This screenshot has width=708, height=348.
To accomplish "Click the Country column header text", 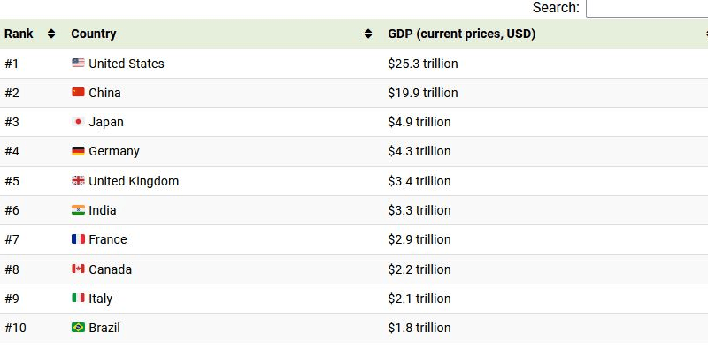I will (94, 34).
